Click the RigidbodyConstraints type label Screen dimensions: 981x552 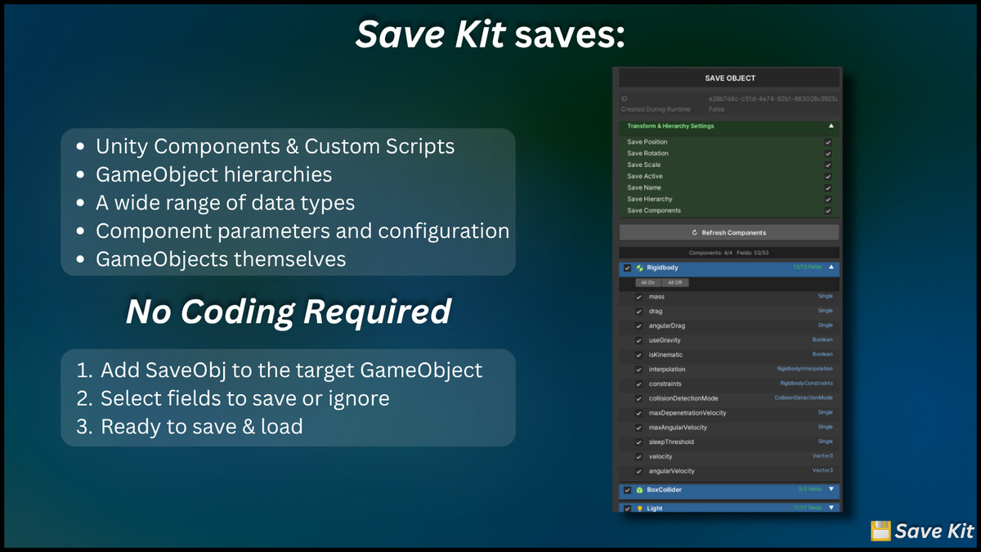(x=806, y=383)
